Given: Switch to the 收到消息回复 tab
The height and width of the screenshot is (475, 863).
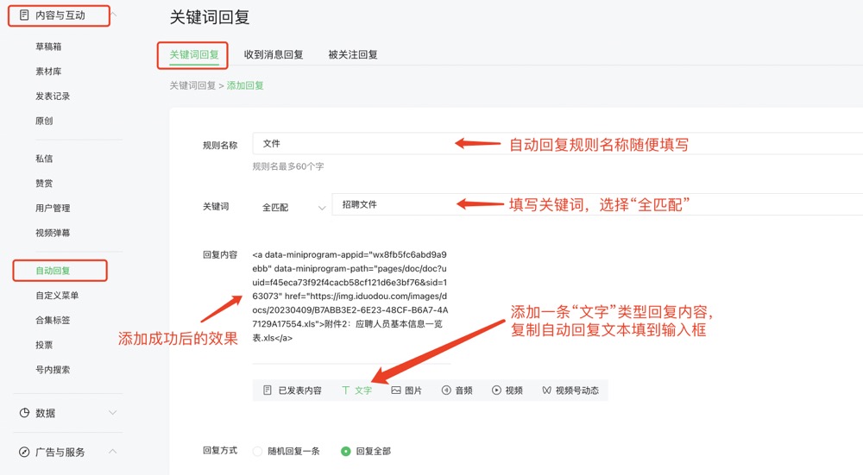Looking at the screenshot, I should [274, 54].
